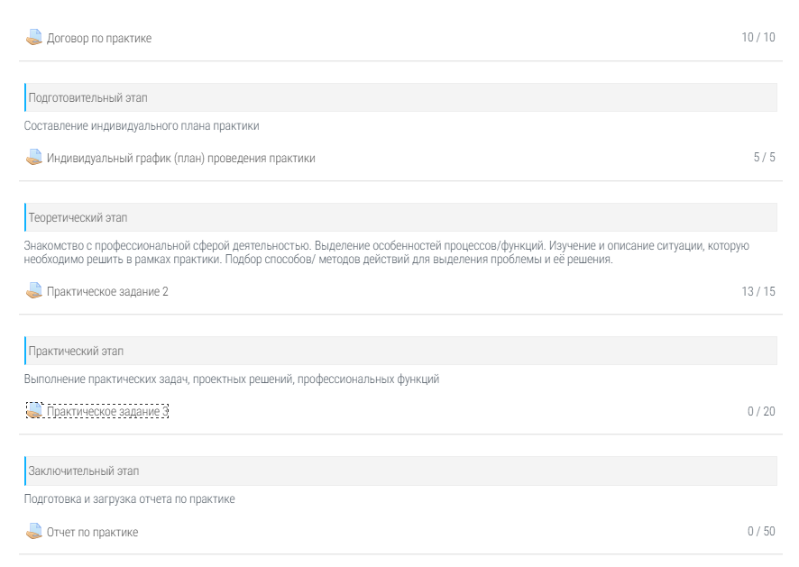This screenshot has height=567, width=799.
Task: Click the 0 / 50 grade value
Action: coord(760,532)
